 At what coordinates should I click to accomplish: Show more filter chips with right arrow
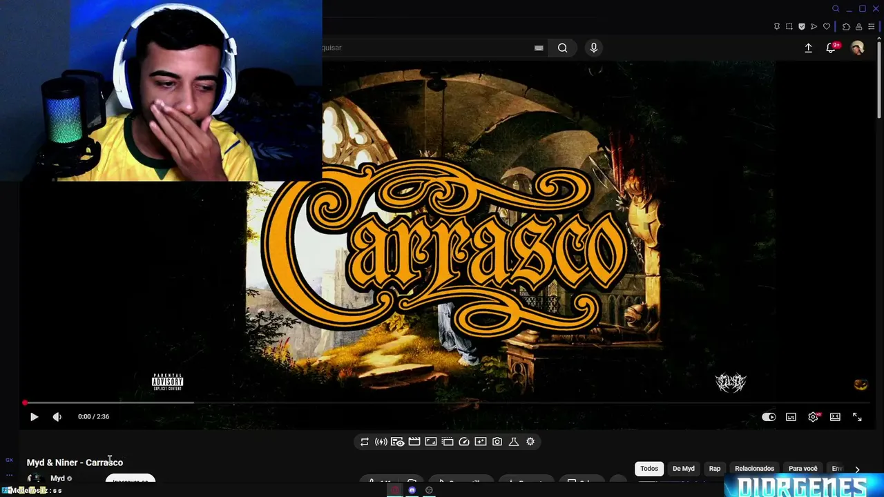[857, 469]
